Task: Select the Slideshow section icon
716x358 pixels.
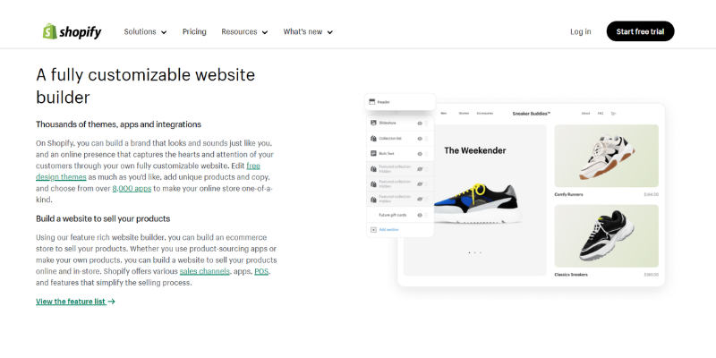Action: tap(372, 124)
